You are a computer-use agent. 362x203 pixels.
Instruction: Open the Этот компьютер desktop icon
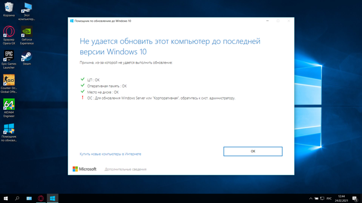(27, 11)
